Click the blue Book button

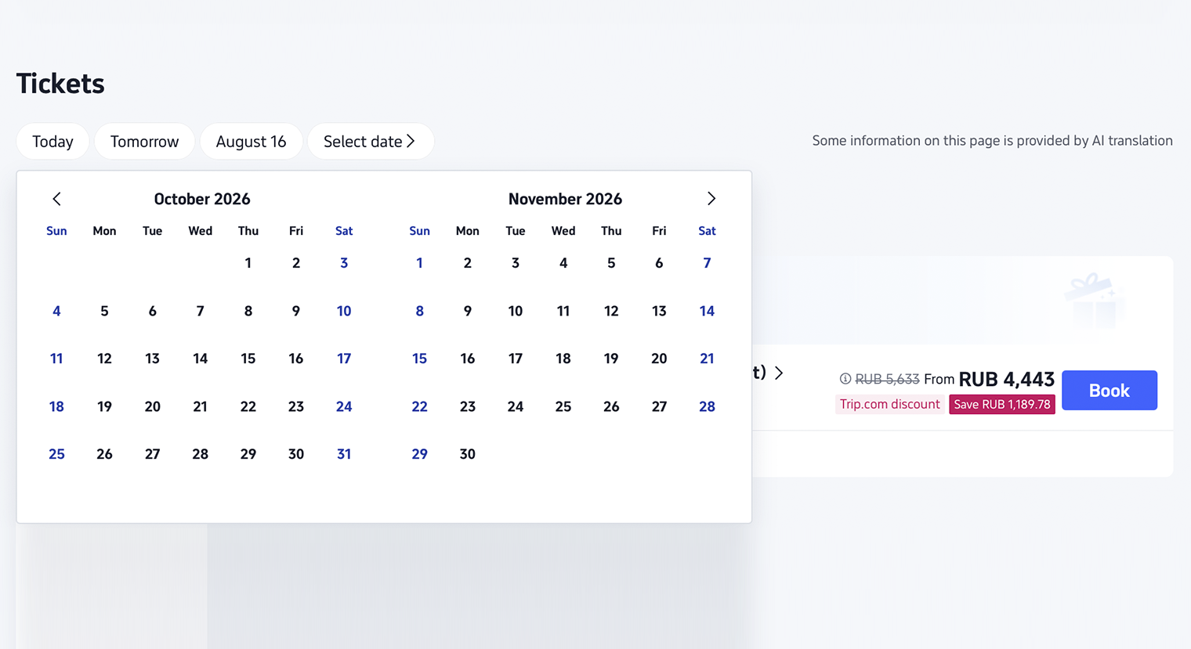point(1110,390)
